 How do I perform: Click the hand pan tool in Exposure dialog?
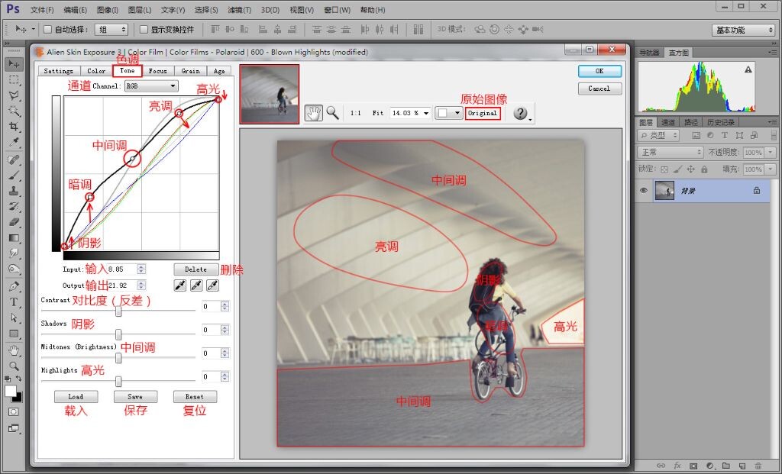pyautogui.click(x=314, y=114)
